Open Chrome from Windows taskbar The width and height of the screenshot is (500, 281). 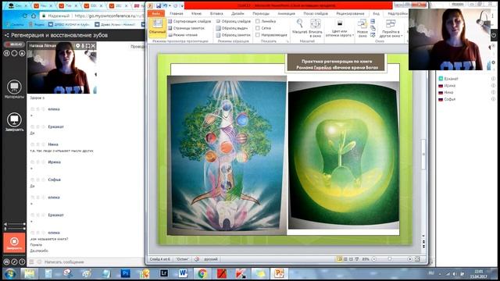tap(202, 273)
